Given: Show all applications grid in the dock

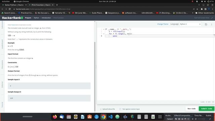Looking at the screenshot, I should coord(160,117).
